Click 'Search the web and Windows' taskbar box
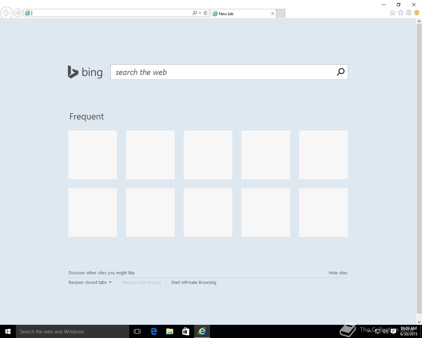 [73, 331]
